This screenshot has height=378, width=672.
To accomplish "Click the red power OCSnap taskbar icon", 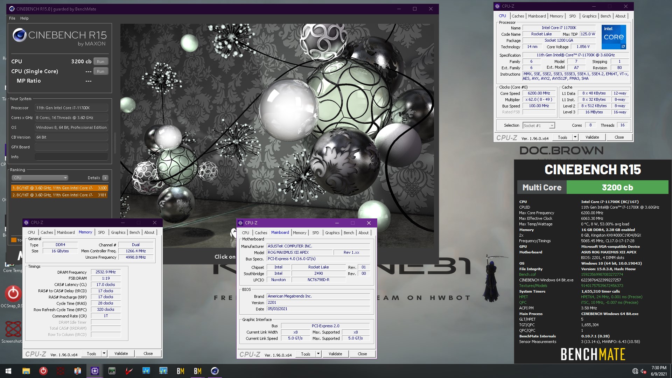I will click(43, 371).
